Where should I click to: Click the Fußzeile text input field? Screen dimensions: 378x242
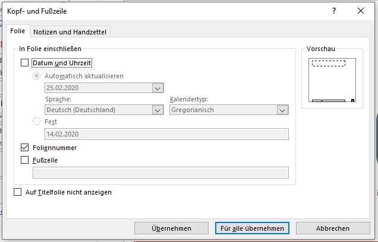click(x=160, y=173)
